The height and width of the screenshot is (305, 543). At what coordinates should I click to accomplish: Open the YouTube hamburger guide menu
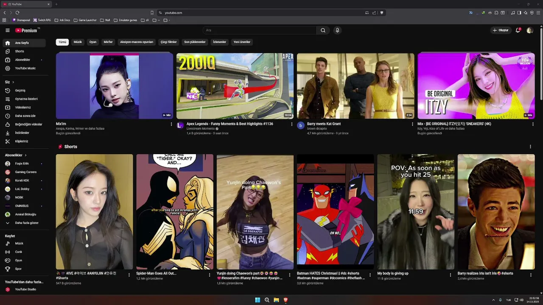tap(7, 30)
